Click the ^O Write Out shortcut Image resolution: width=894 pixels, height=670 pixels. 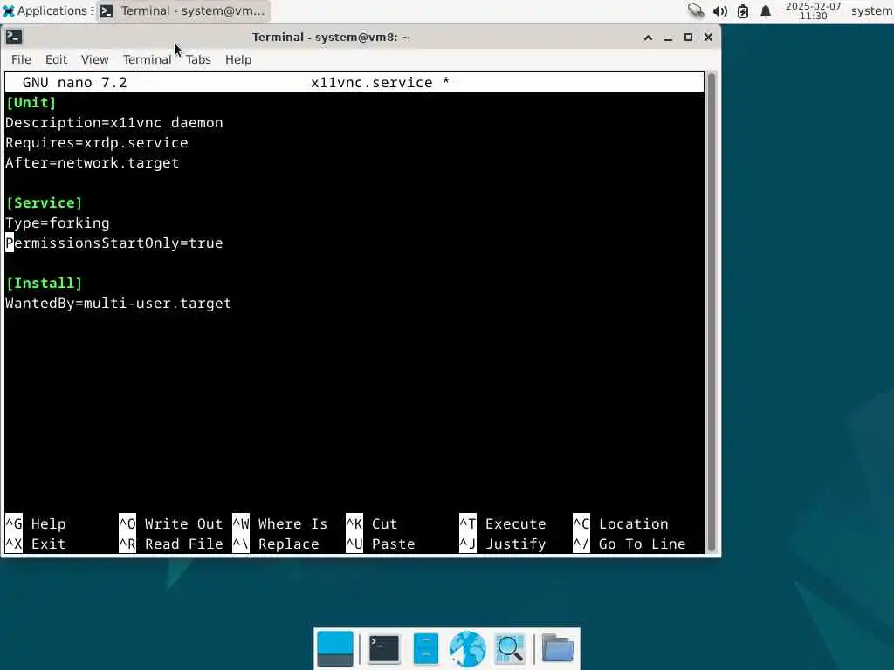coord(171,523)
